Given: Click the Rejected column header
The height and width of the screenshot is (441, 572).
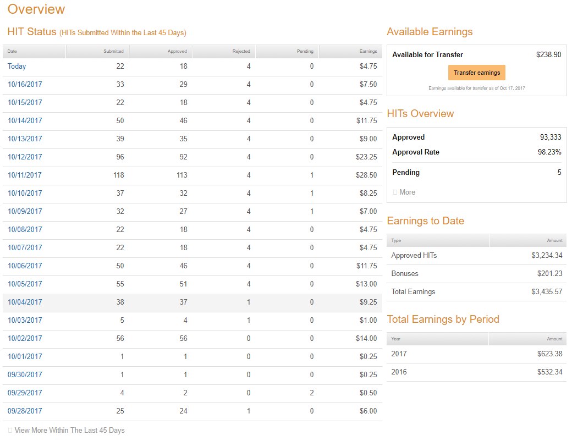Looking at the screenshot, I should (x=242, y=51).
